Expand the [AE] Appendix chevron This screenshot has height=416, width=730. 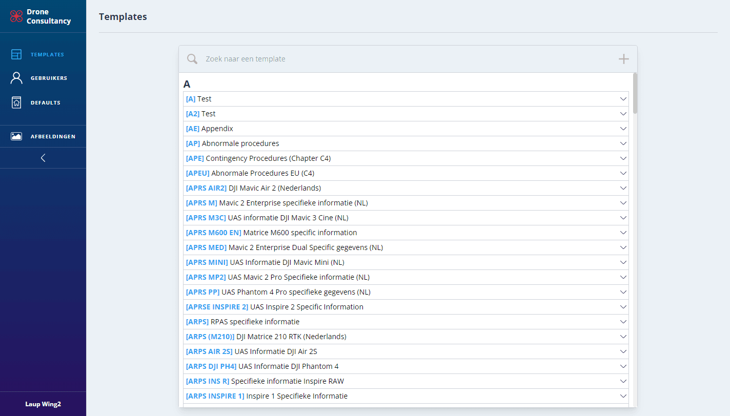tap(623, 129)
